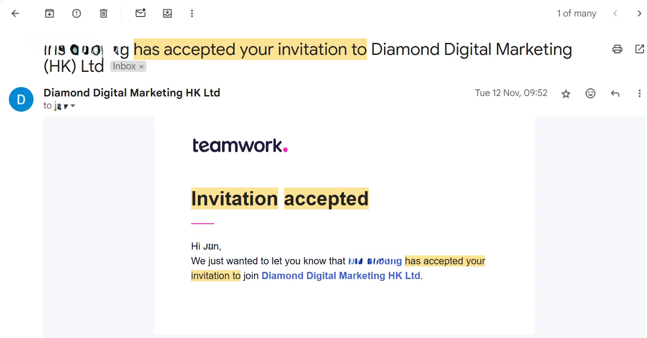Click the 1 of many counter
The width and height of the screenshot is (647, 338).
click(576, 13)
